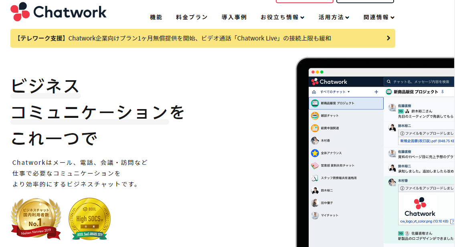Screen dimensions: 455x247
Task: Click 鈴木裕二 avatar in chat list
Action: (x=315, y=190)
